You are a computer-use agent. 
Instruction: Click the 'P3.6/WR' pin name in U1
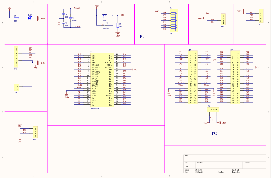click(95, 81)
